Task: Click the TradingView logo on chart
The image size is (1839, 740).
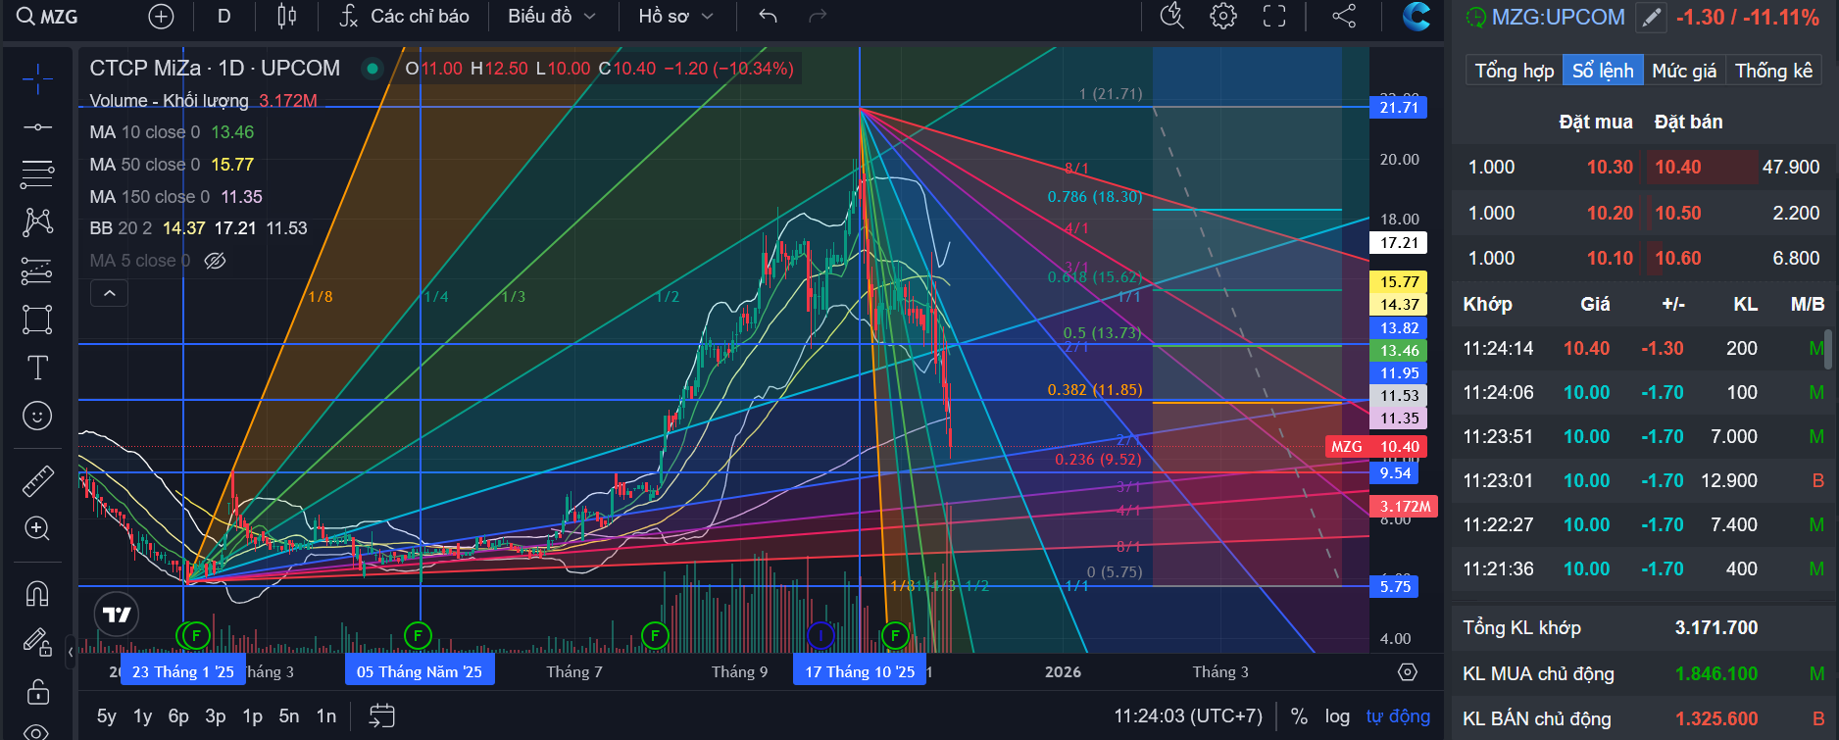Action: pos(117,615)
